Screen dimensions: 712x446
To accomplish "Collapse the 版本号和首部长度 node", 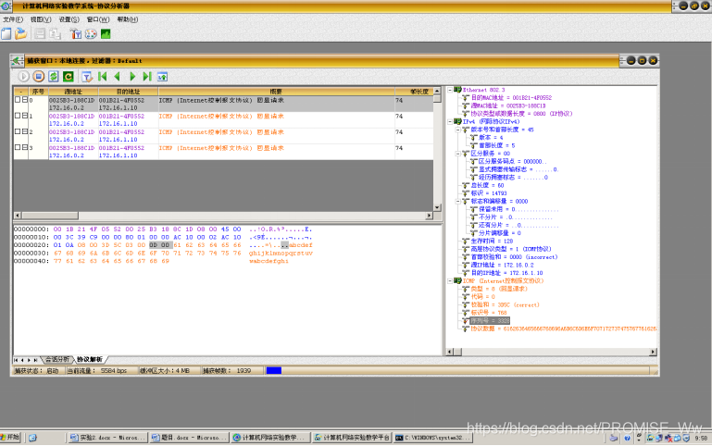I will pyautogui.click(x=458, y=130).
